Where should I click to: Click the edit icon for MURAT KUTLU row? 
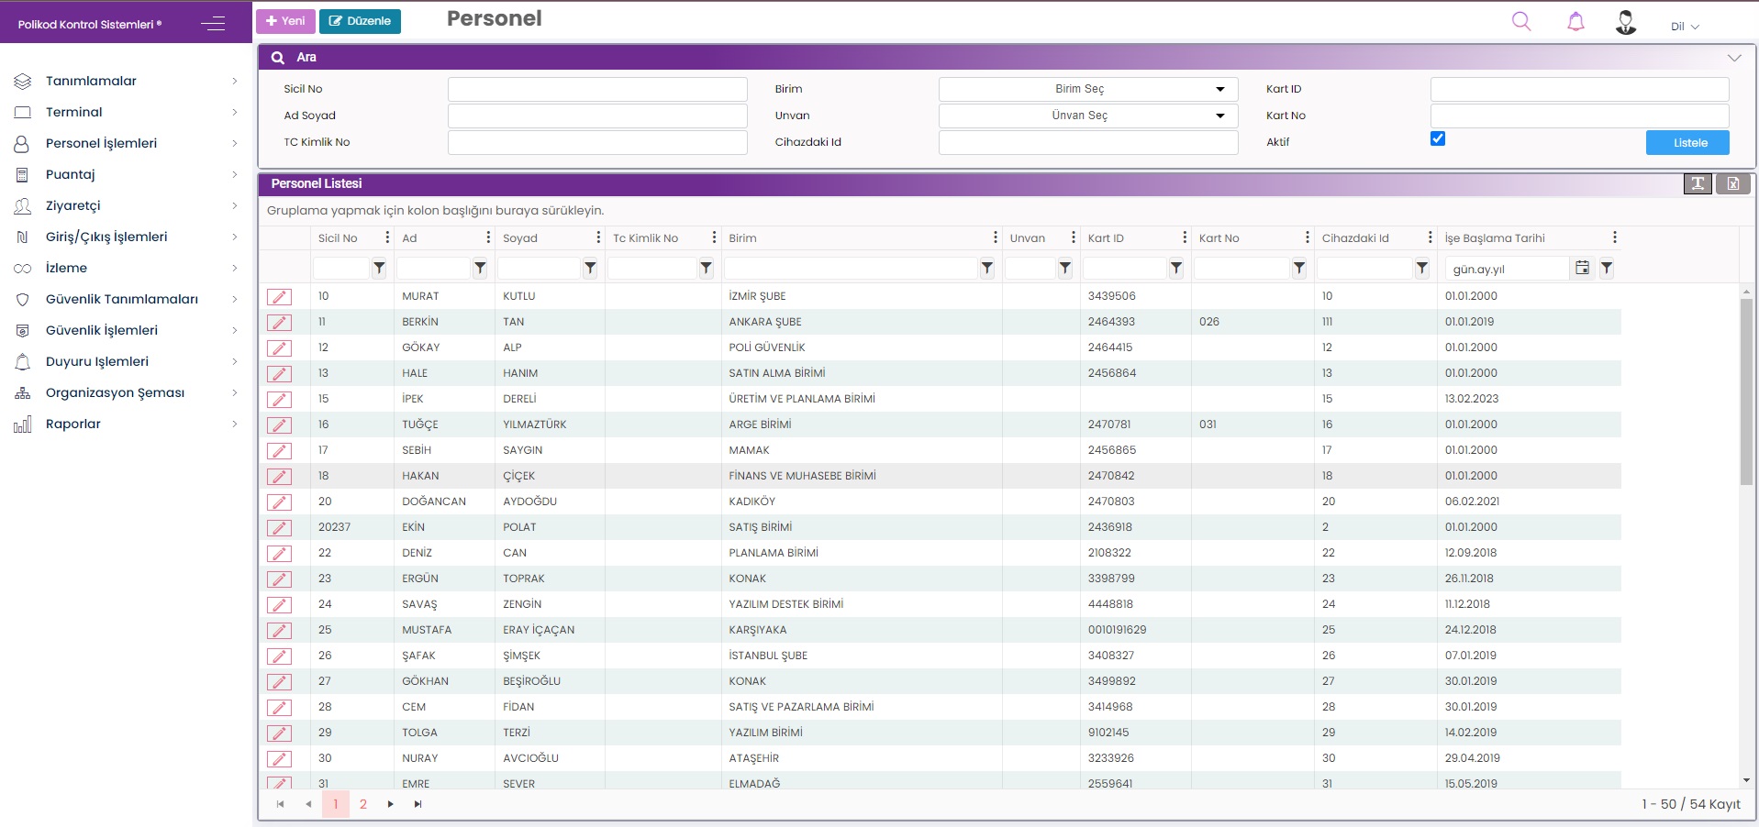280,296
